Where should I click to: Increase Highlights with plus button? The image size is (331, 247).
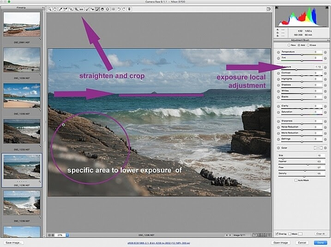pos(325,79)
